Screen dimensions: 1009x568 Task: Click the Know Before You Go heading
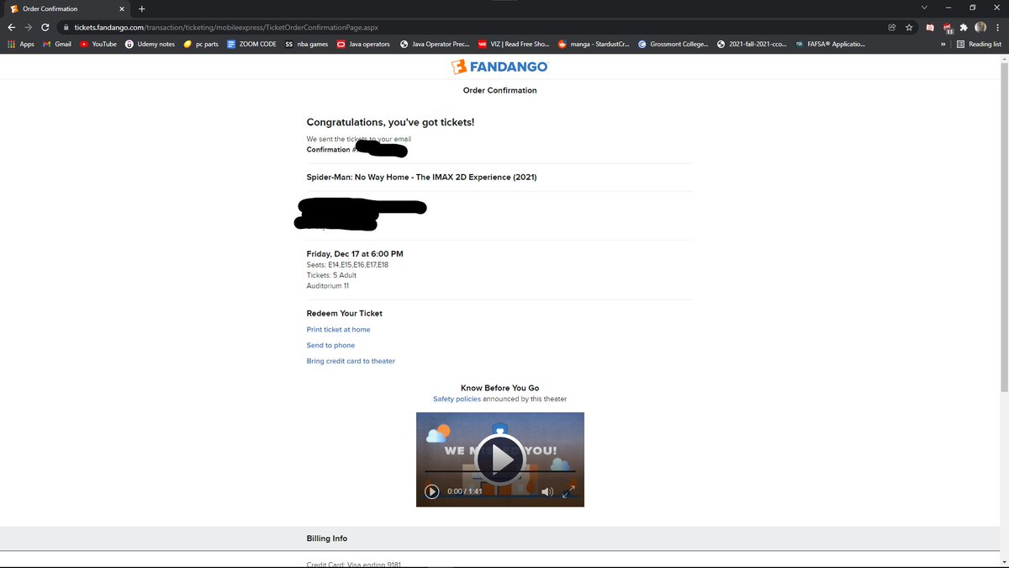(499, 389)
